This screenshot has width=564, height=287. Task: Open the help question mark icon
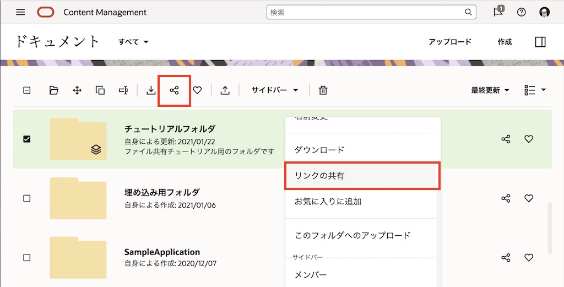[521, 12]
